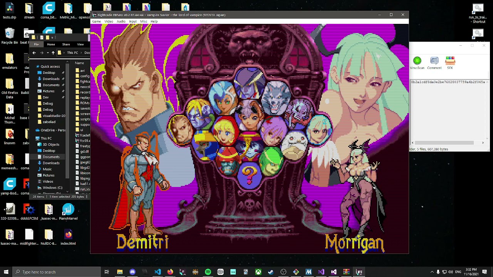Image resolution: width=493 pixels, height=277 pixels.
Task: Open File Explorer from the taskbar
Action: (x=120, y=272)
